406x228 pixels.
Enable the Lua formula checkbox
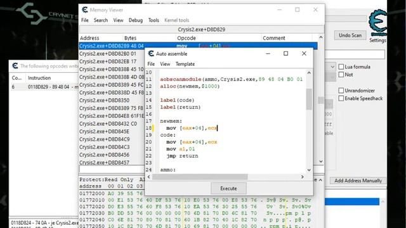(341, 66)
